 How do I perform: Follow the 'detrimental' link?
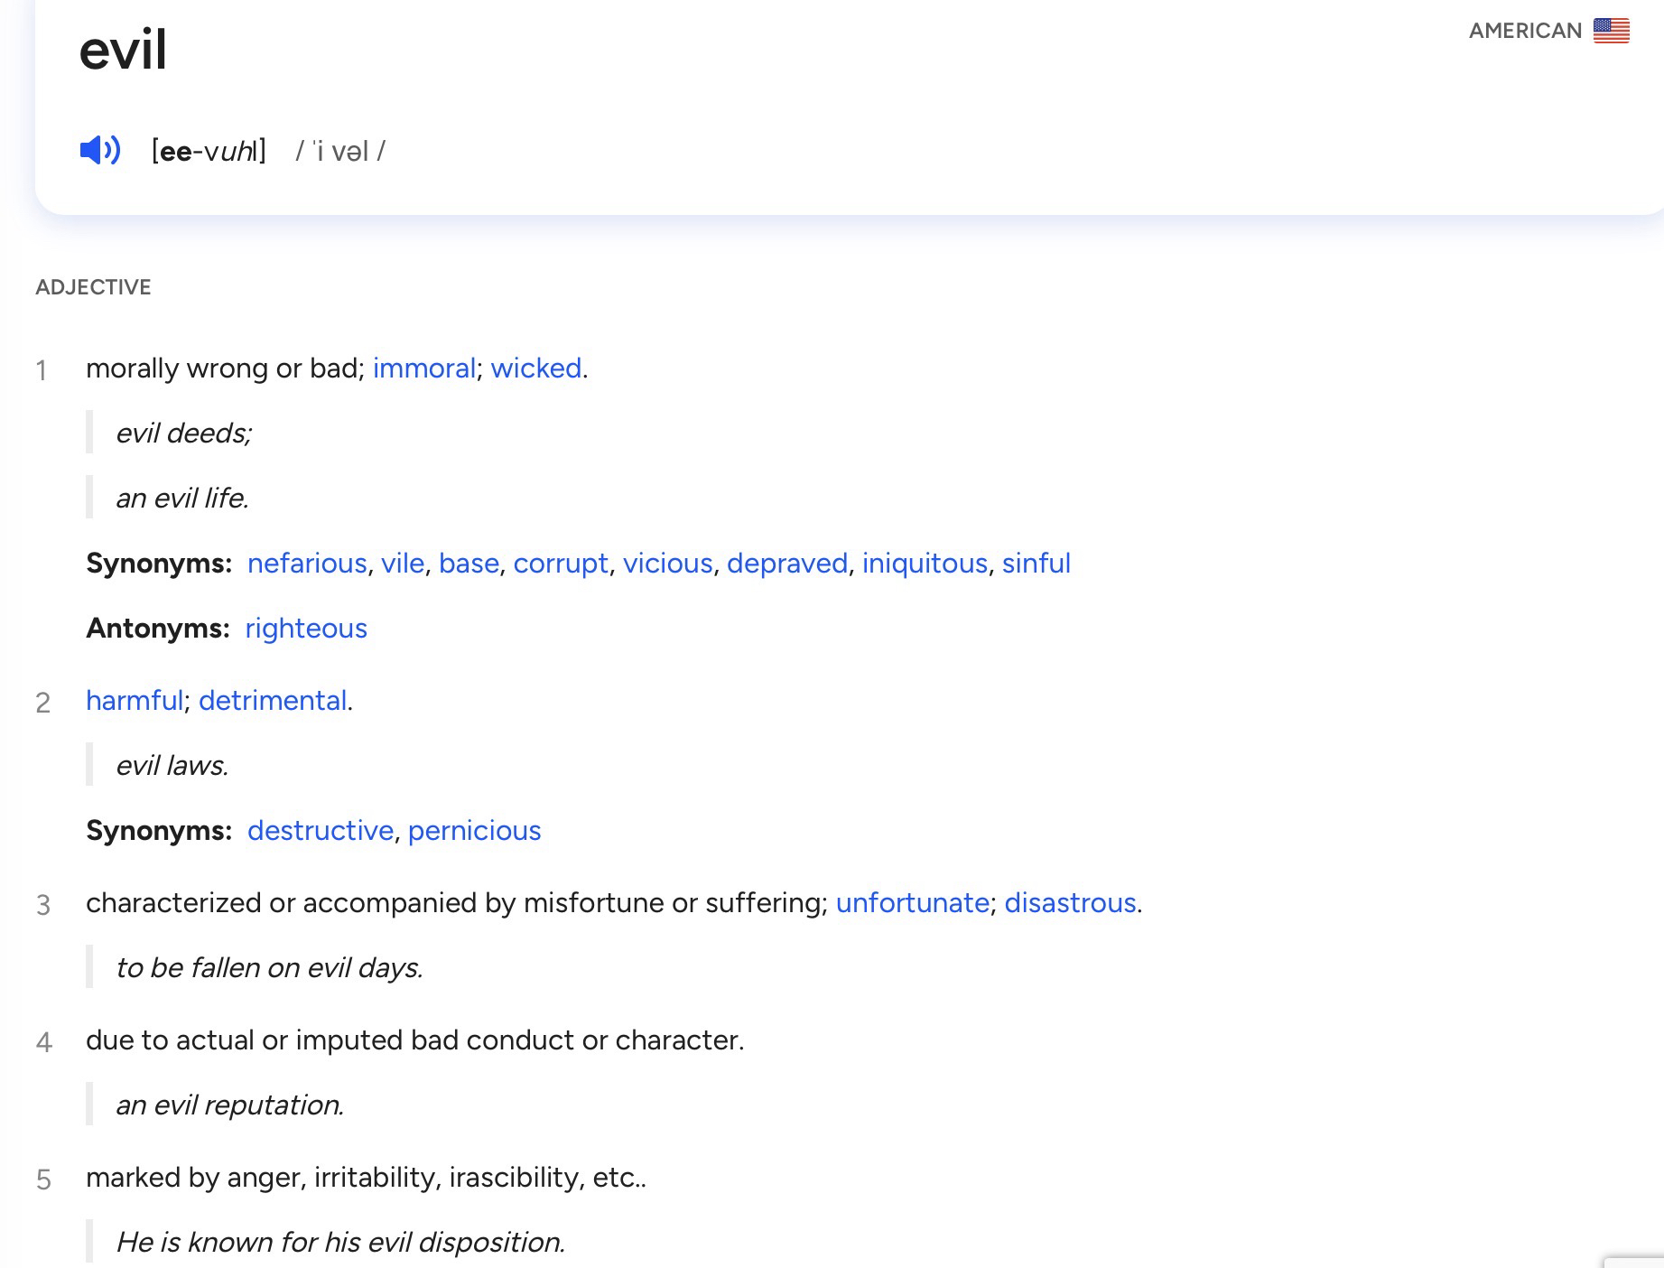[273, 701]
